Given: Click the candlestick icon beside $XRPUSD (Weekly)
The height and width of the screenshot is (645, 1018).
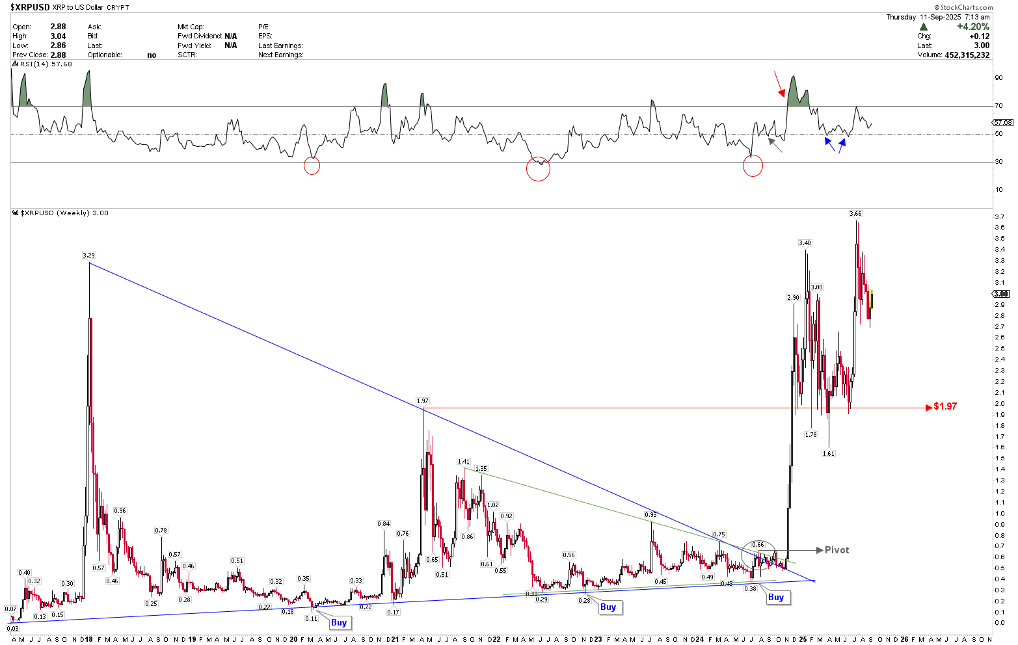Looking at the screenshot, I should tap(14, 213).
